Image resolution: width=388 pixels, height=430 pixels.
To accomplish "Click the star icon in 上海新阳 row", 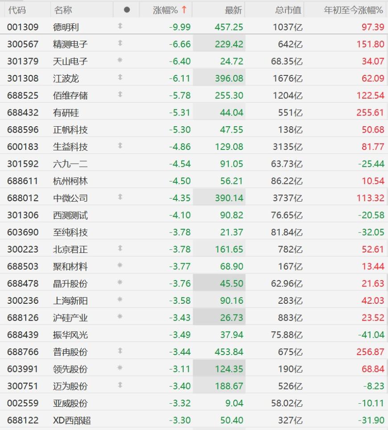I will (x=120, y=299).
